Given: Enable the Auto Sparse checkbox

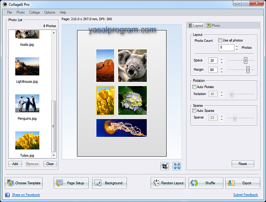Looking at the screenshot, I should point(194,111).
